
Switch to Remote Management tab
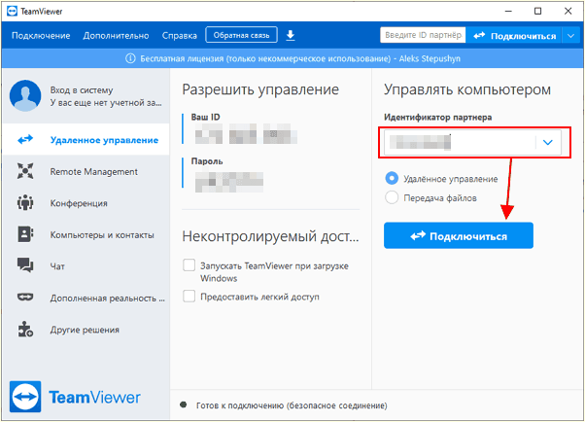click(x=86, y=171)
